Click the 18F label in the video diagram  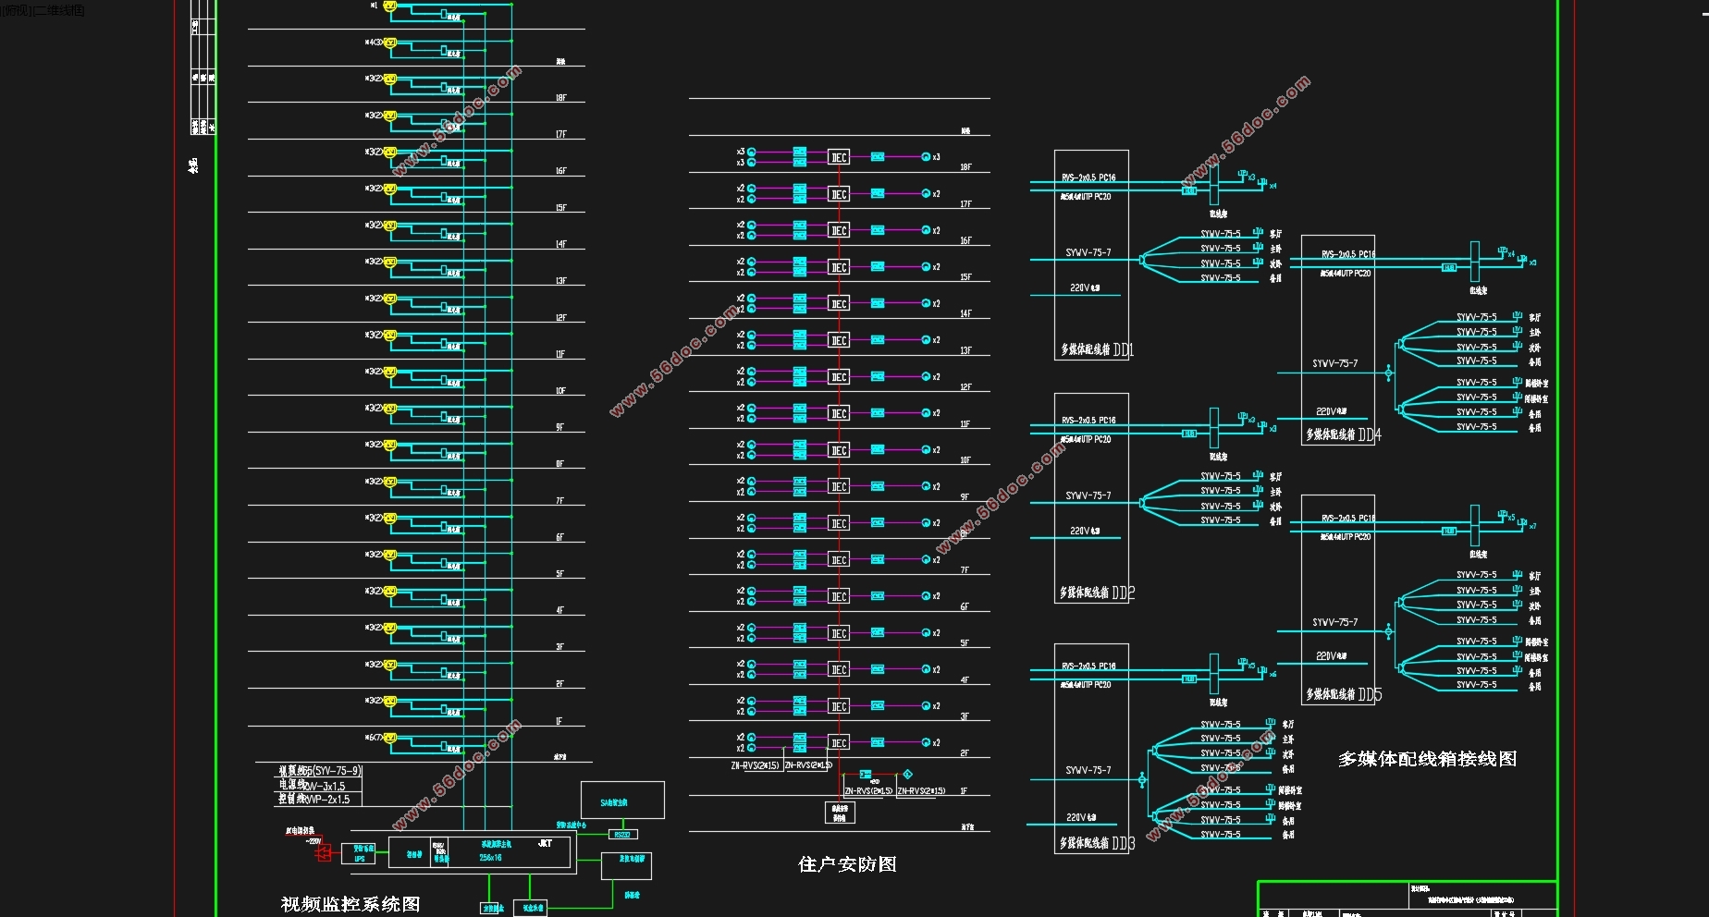pyautogui.click(x=561, y=97)
